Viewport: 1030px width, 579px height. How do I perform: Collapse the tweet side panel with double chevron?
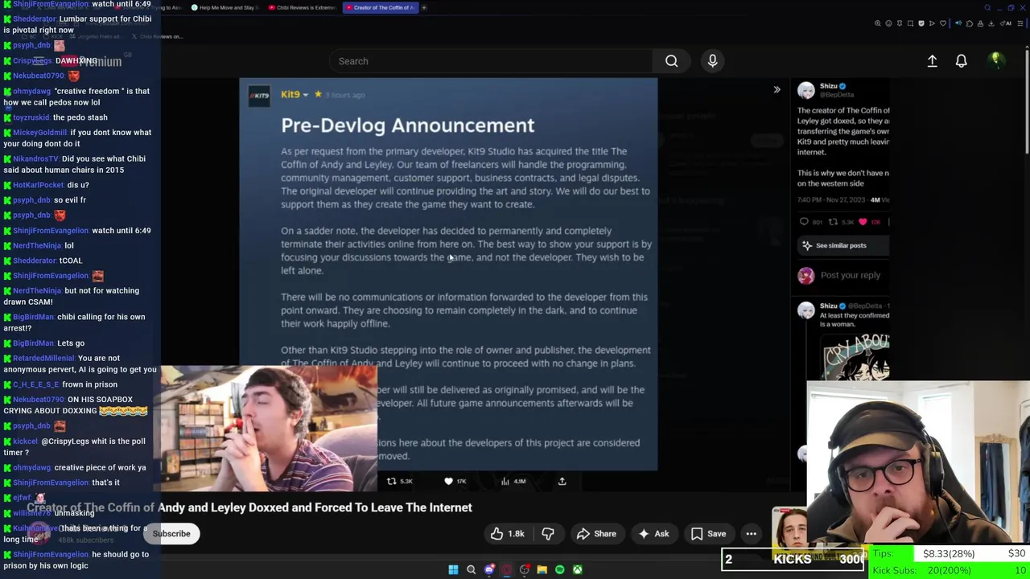click(777, 89)
